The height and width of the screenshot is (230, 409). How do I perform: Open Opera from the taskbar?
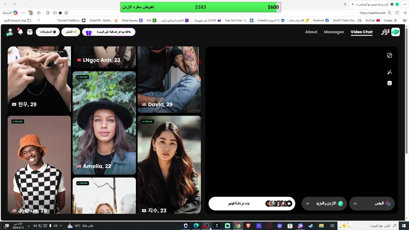point(269,226)
